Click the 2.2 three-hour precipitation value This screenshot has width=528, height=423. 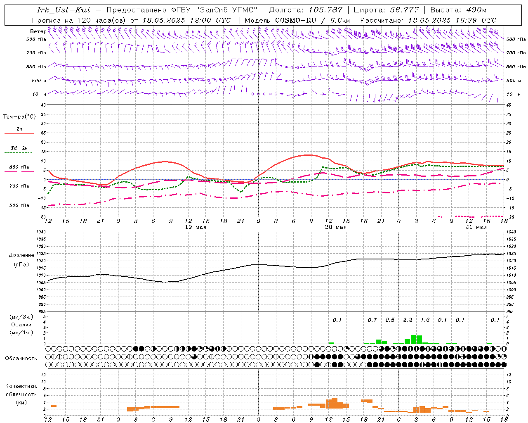[408, 320]
